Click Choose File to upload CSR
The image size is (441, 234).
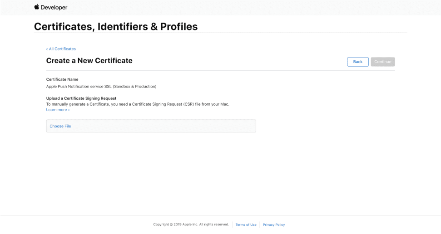click(60, 126)
